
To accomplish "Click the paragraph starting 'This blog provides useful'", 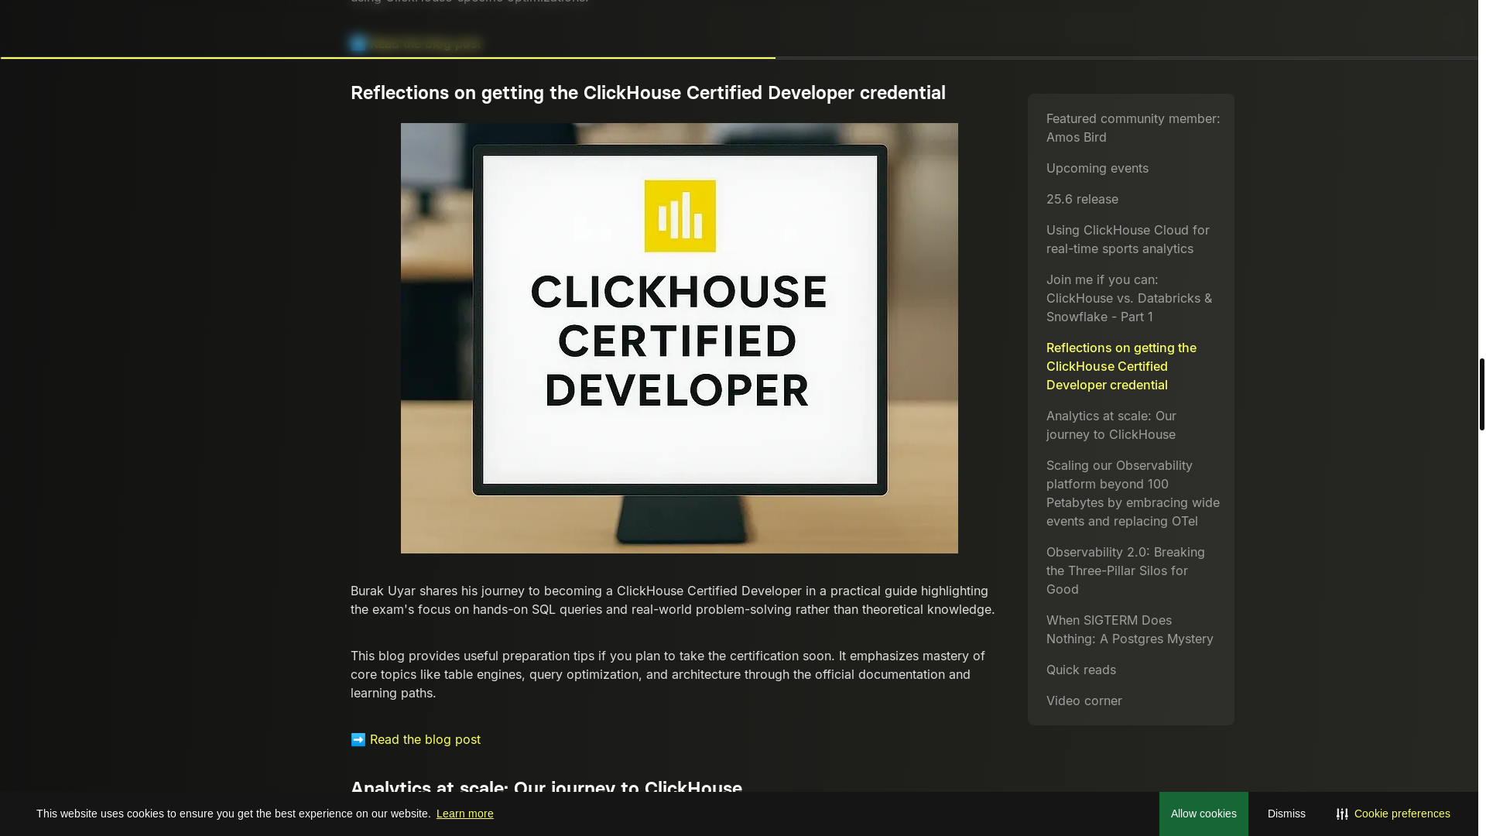I will 667,674.
